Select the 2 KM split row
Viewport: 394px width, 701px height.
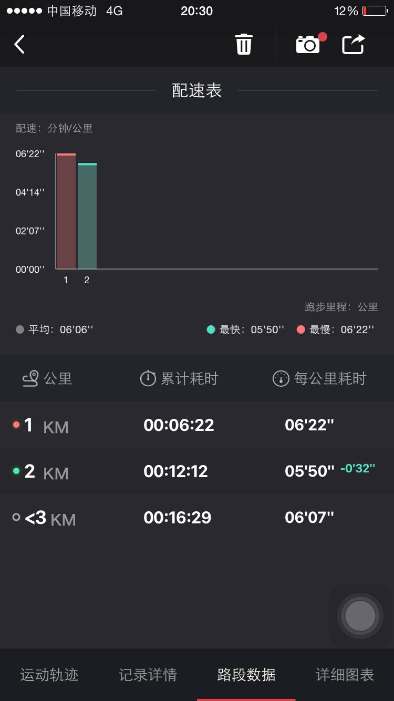pos(197,471)
